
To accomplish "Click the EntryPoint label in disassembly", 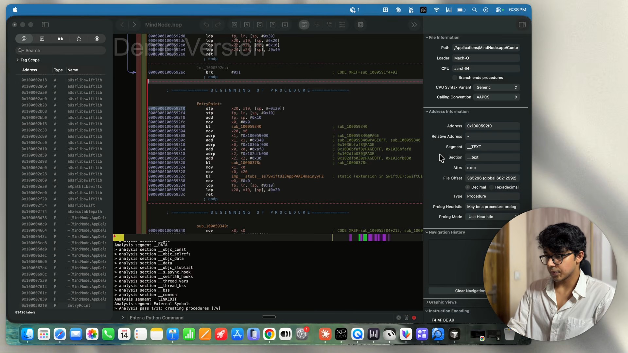I will [209, 104].
